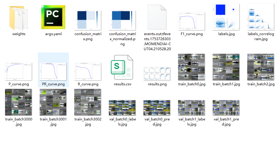Viewport: 278px width, 147px height.
Task: Click the 'train_batch0.jpg' file name
Action: tap(192, 84)
